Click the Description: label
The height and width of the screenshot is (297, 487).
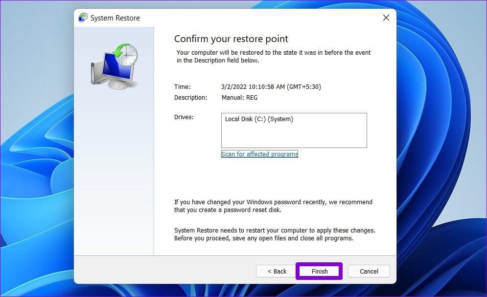[x=190, y=98]
